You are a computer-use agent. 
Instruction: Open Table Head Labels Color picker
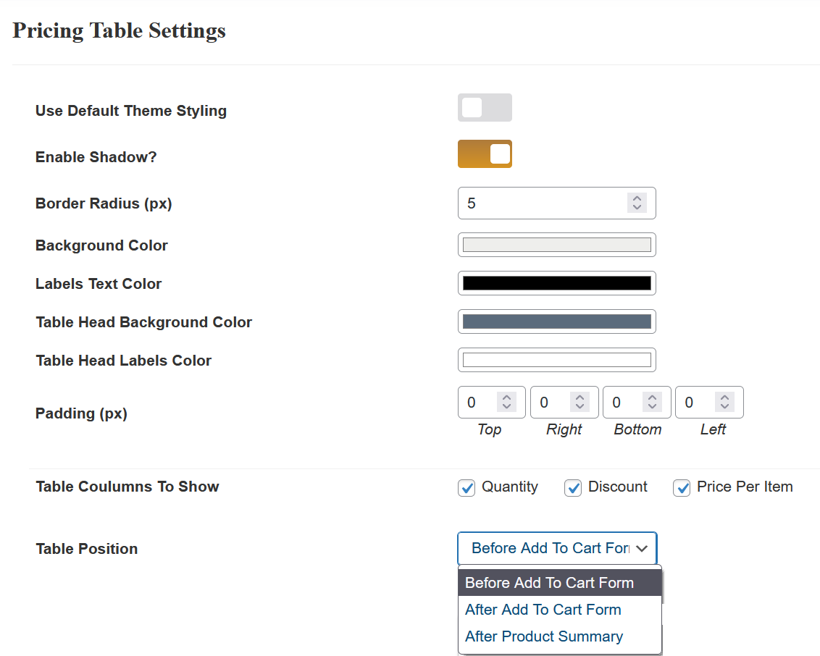pos(556,360)
